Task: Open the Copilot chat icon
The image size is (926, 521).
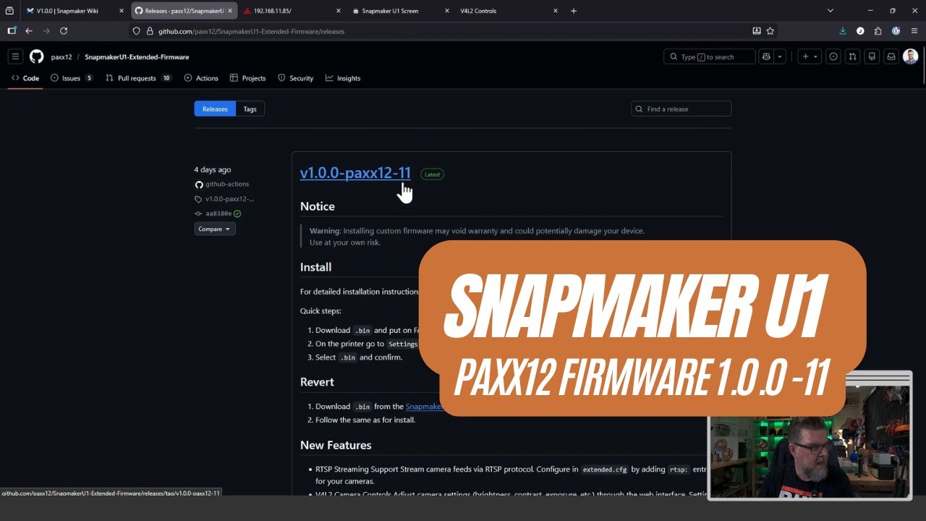Action: tap(766, 56)
